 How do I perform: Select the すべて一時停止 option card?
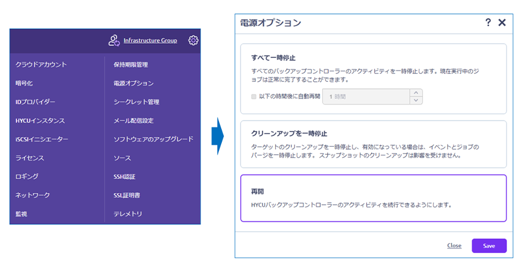(373, 78)
